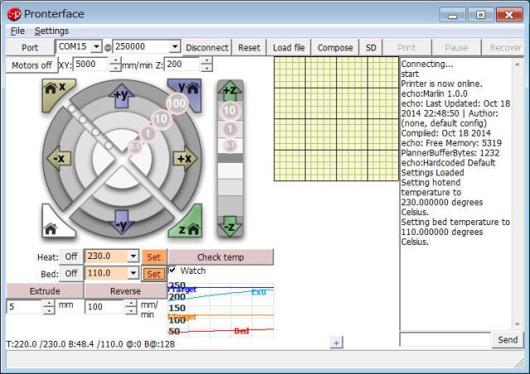Click the Pronterface title bar logo
Image resolution: width=530 pixels, height=374 pixels.
pos(14,14)
